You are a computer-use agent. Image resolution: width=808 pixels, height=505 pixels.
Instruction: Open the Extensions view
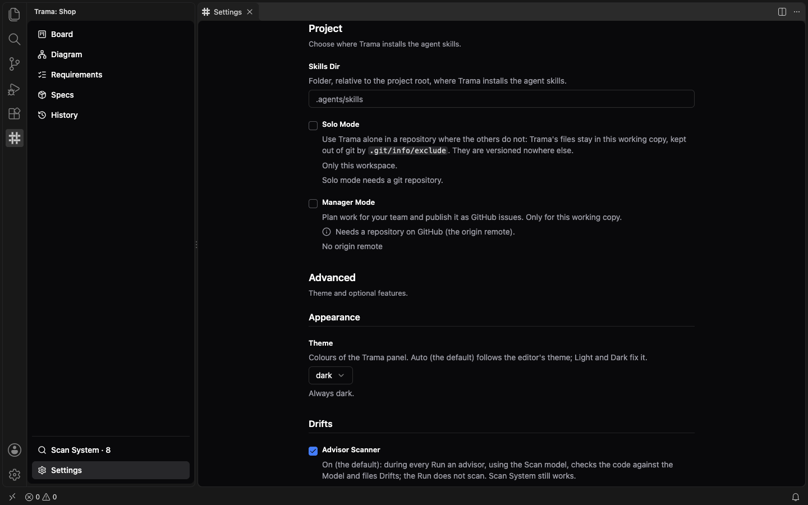click(15, 113)
